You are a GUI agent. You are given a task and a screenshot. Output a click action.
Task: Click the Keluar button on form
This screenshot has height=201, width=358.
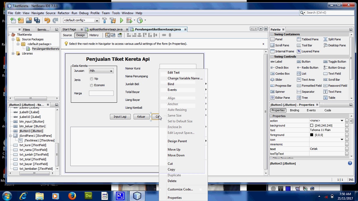141,117
